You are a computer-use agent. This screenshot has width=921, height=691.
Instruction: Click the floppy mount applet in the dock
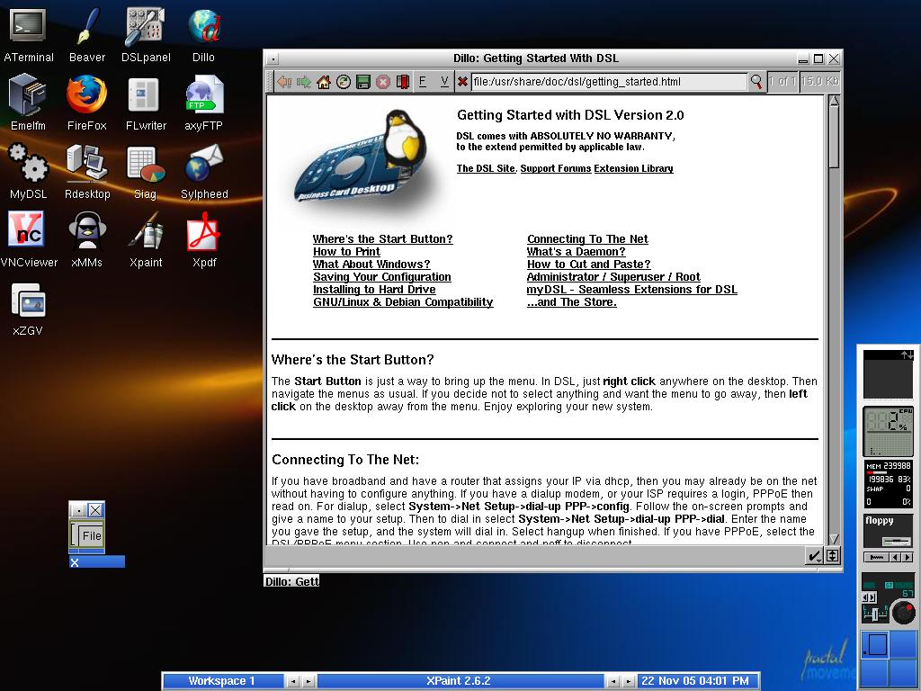click(x=888, y=531)
